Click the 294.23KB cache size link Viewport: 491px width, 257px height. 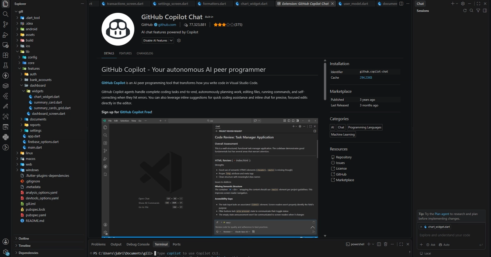366,77
